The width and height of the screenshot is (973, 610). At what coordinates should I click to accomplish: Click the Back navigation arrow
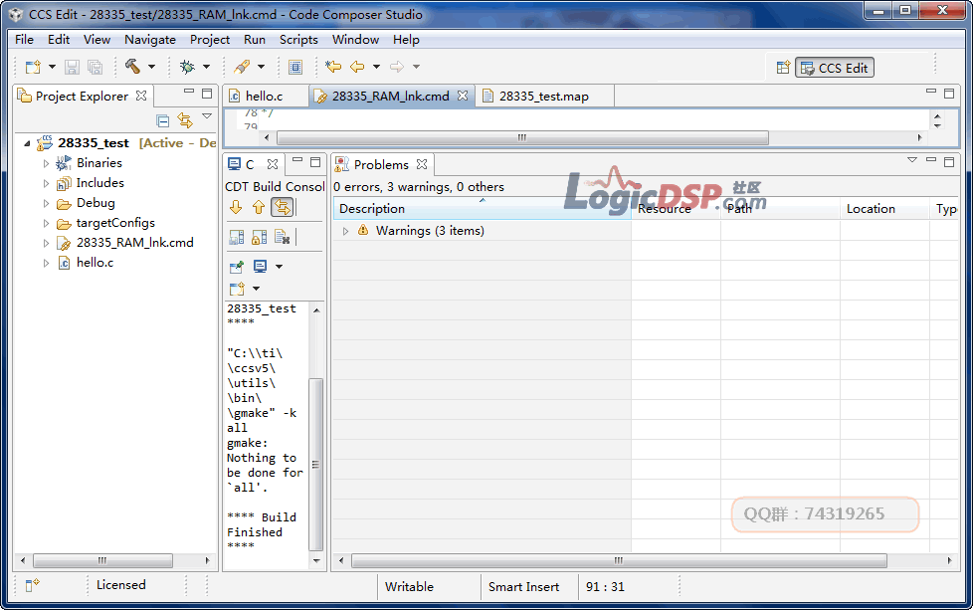click(x=357, y=67)
